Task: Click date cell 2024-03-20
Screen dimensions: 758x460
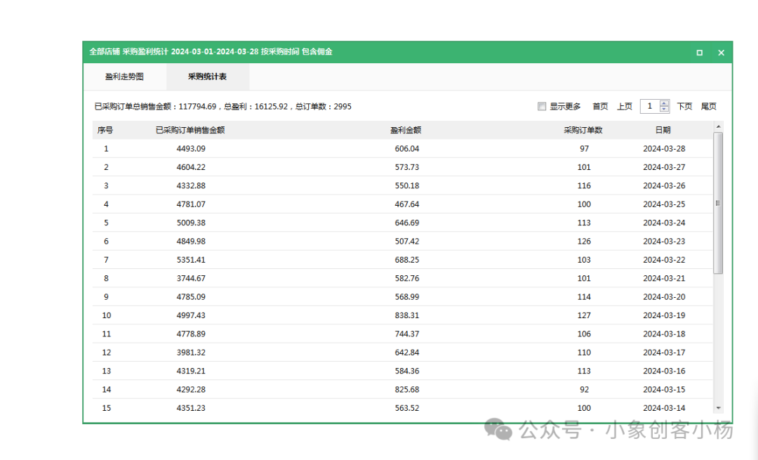Action: click(x=664, y=297)
